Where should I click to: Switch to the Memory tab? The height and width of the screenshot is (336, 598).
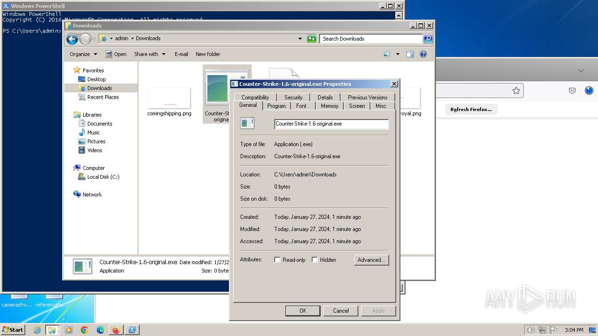pos(329,106)
